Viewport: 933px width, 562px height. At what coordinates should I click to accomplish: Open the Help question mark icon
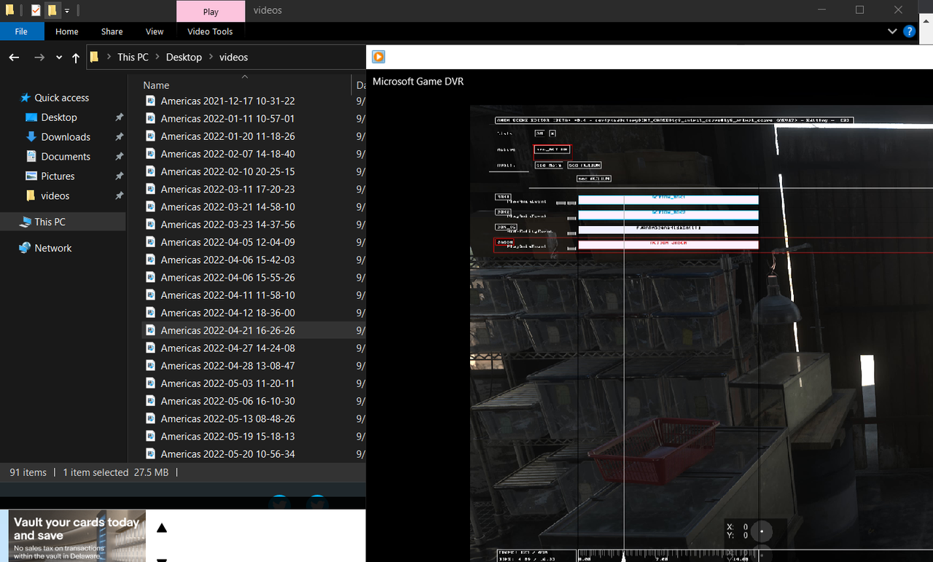909,31
